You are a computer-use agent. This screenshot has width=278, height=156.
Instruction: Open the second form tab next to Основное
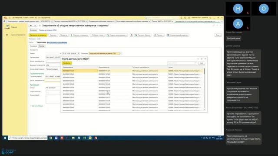click(x=42, y=46)
